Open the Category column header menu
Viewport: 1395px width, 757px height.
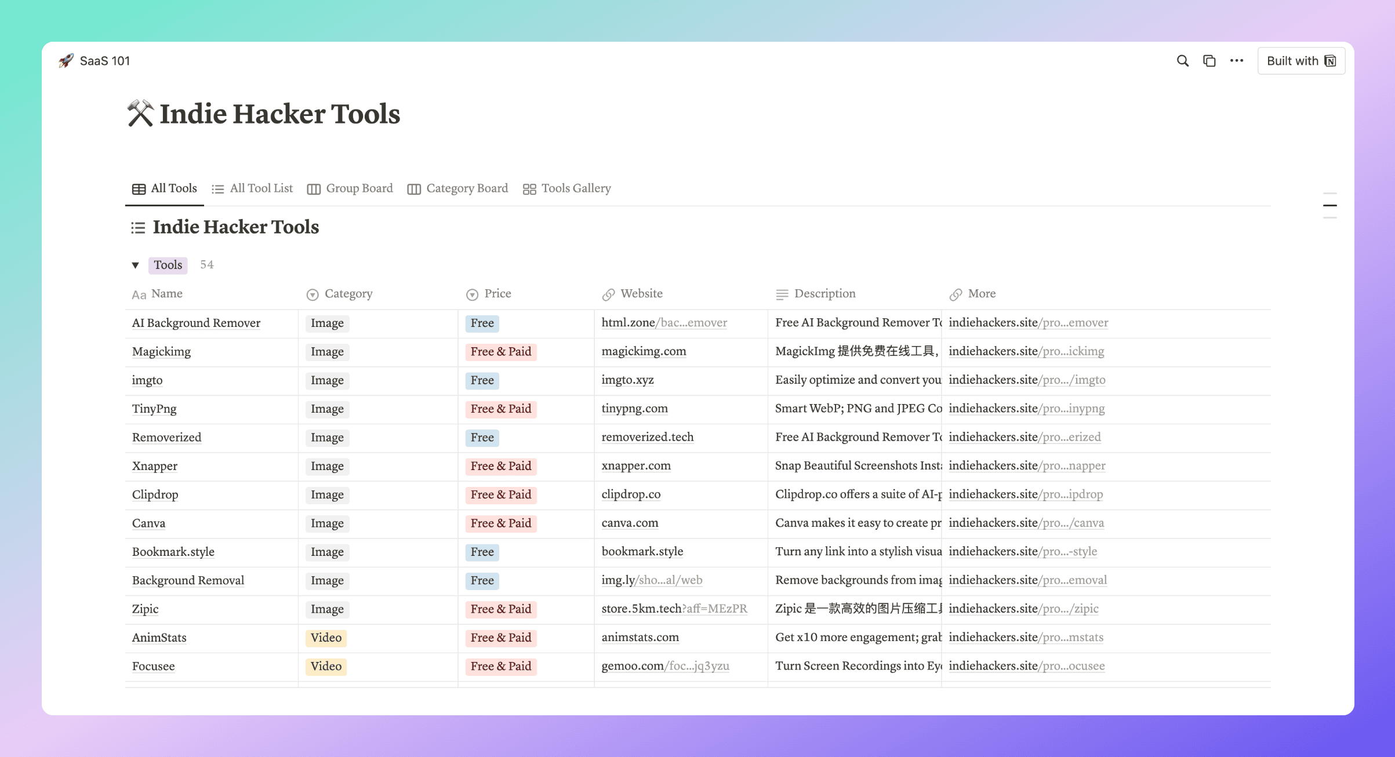click(x=340, y=294)
